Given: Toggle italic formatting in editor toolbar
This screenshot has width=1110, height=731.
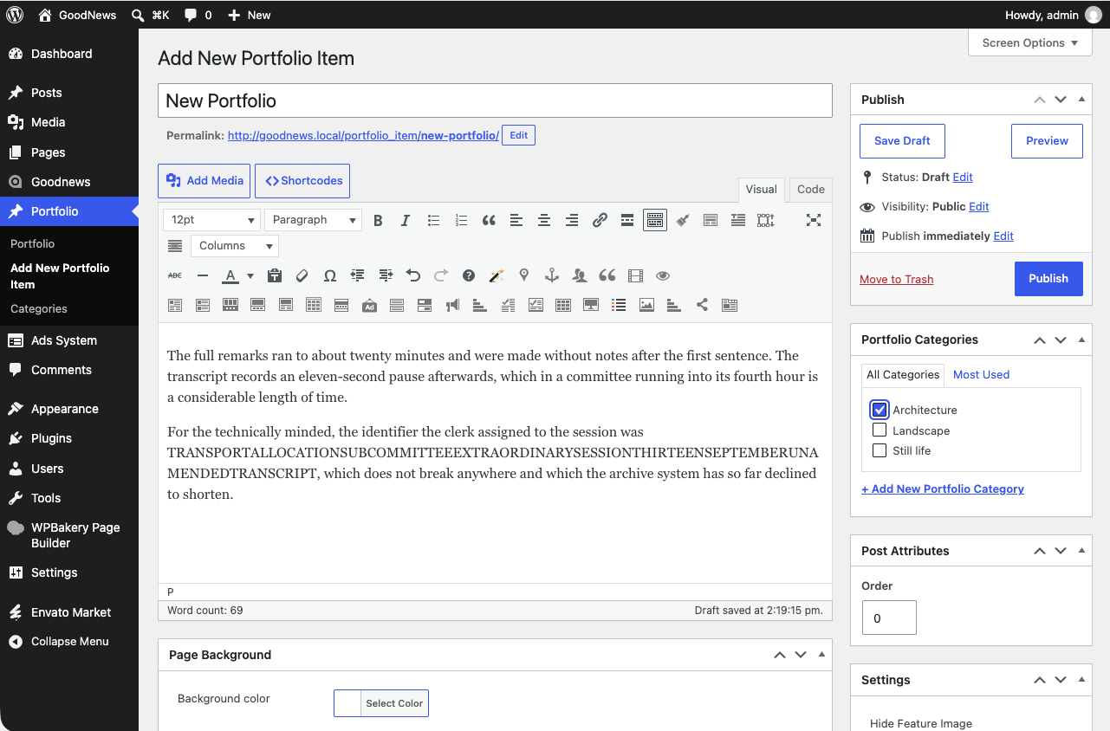Looking at the screenshot, I should 405,220.
